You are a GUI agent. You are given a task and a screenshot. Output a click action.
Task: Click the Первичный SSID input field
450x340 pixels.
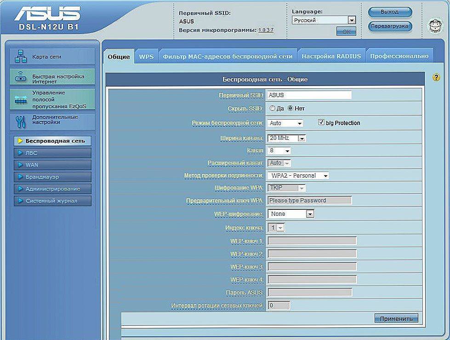(309, 95)
